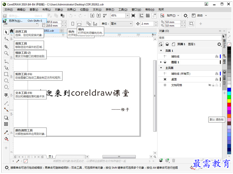Click the Import icon in toolbar
Screen dimensions: 233x174
click(92, 16)
